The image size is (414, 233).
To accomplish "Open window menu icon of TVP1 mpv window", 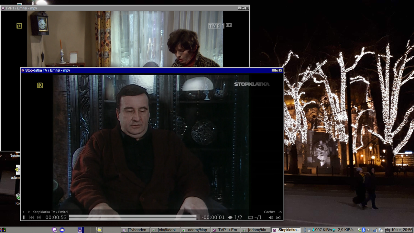I will [3, 8].
